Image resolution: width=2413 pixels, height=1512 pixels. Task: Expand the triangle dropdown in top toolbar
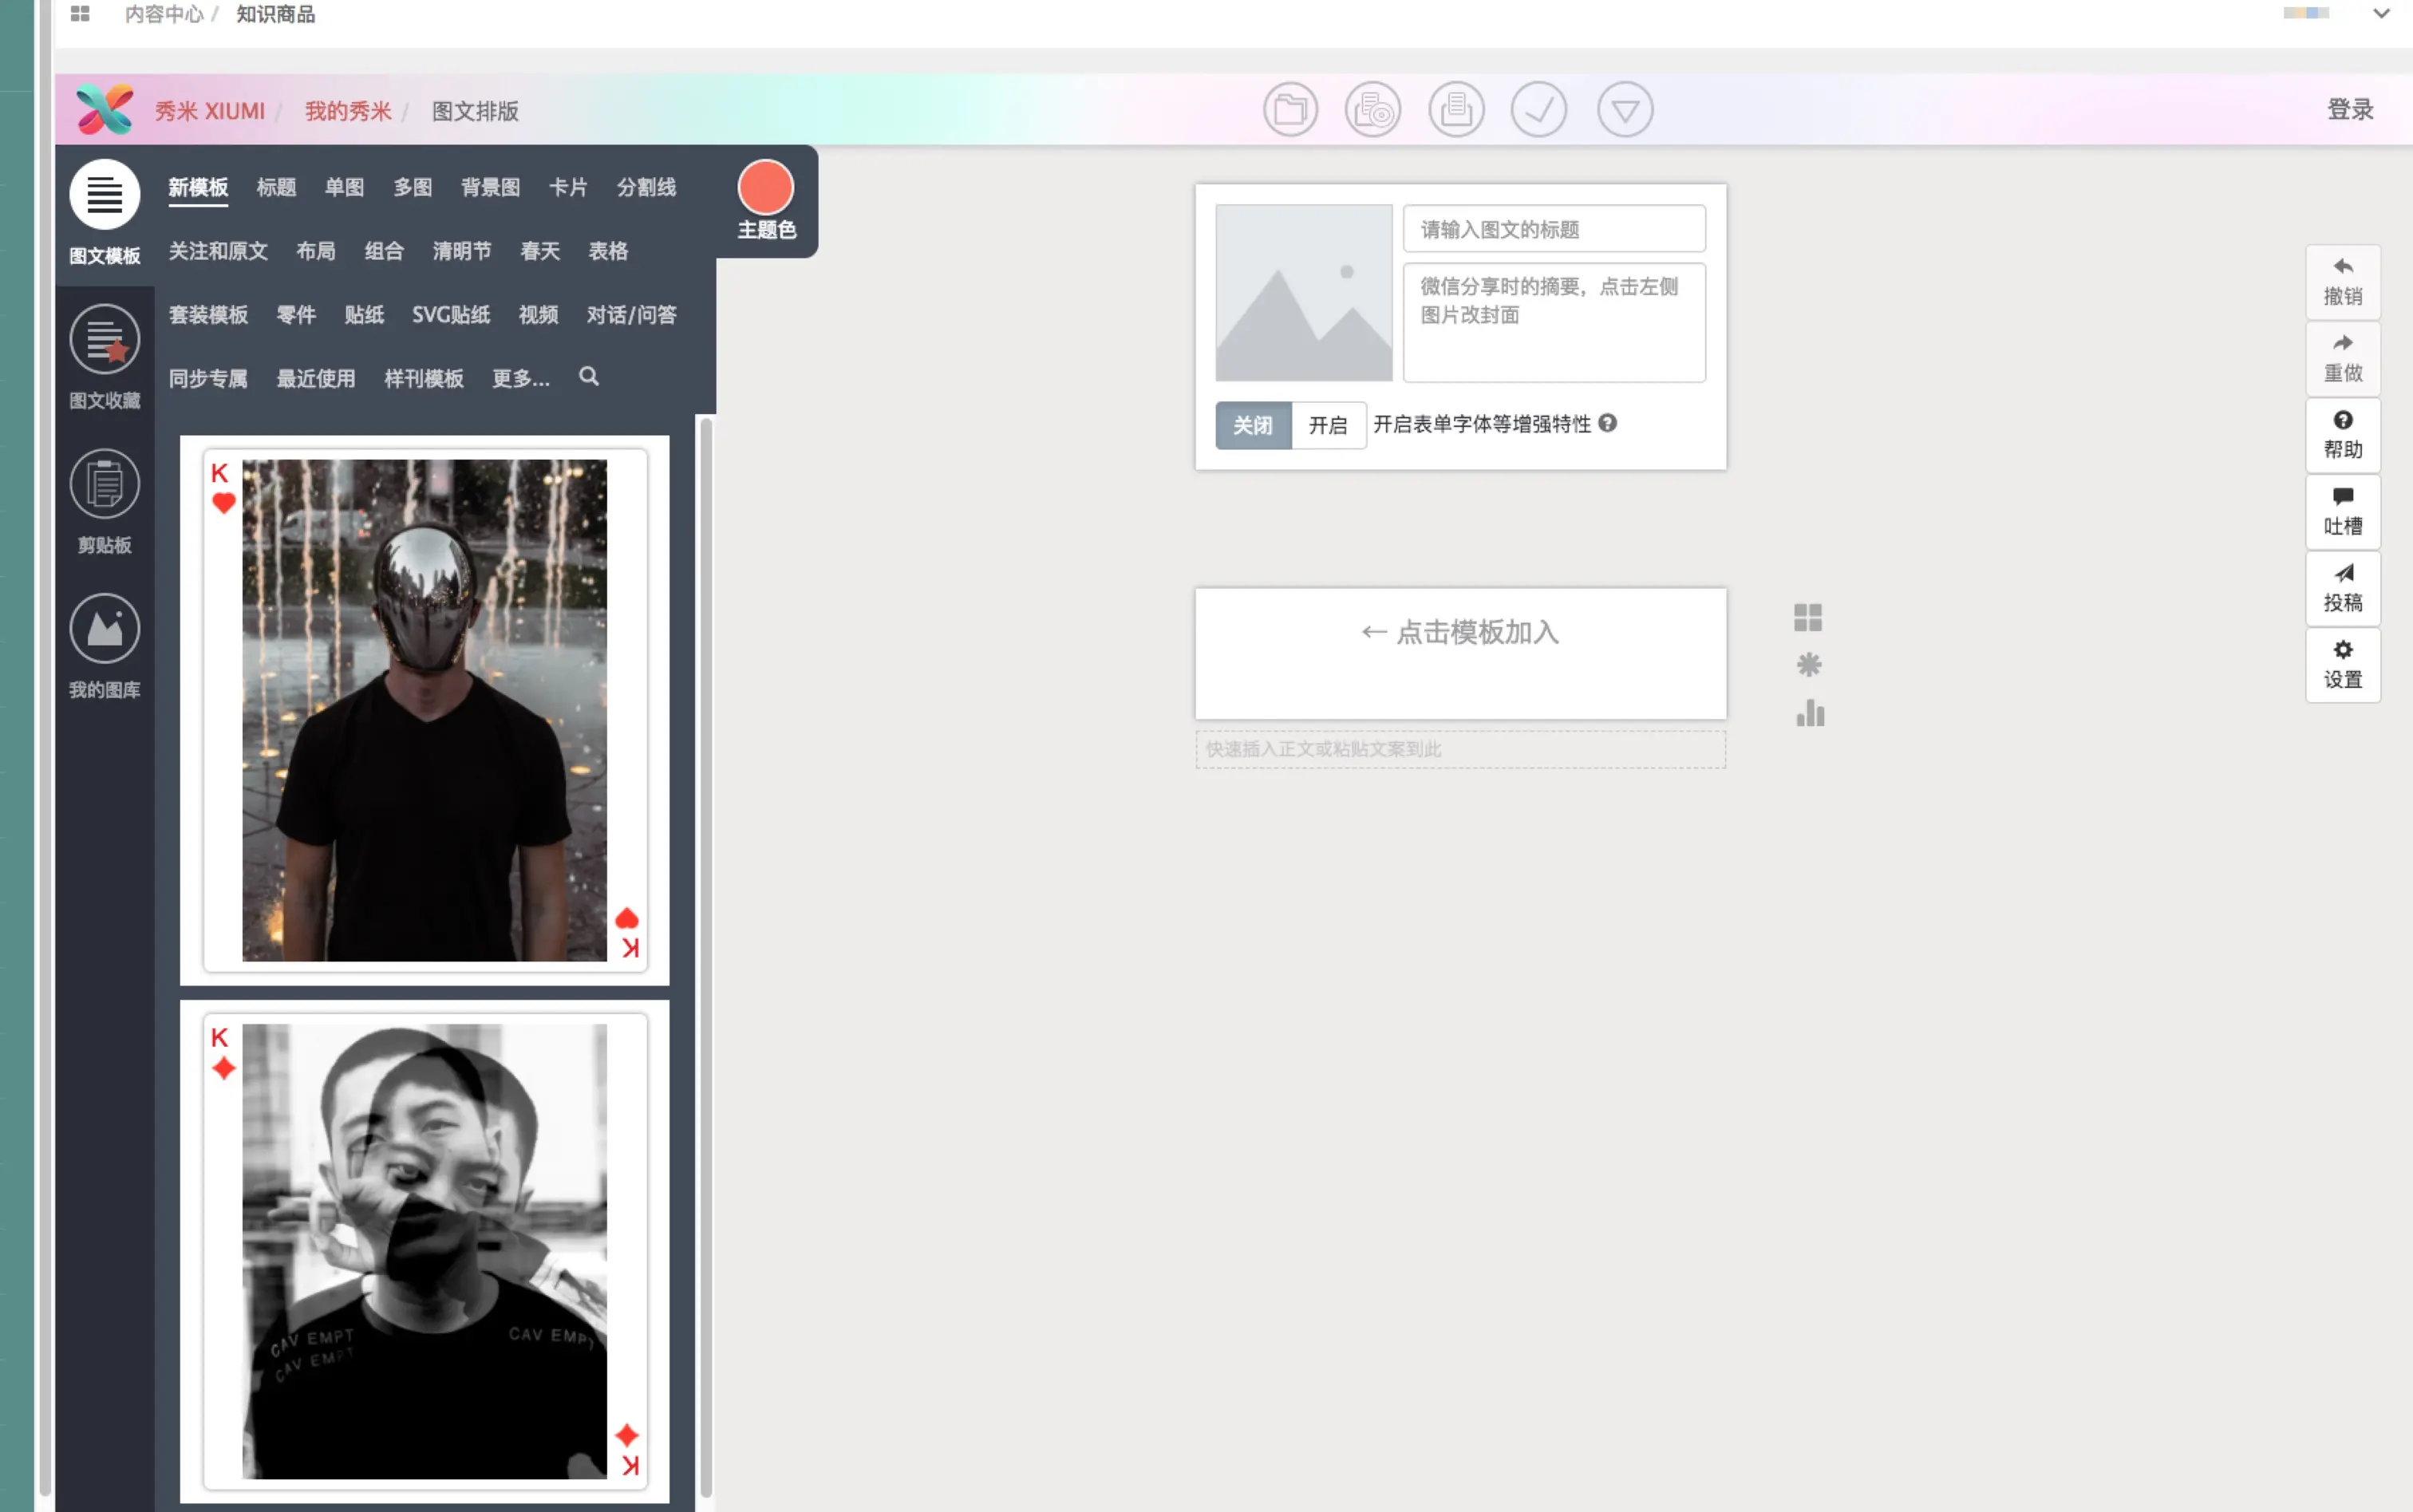click(1625, 110)
